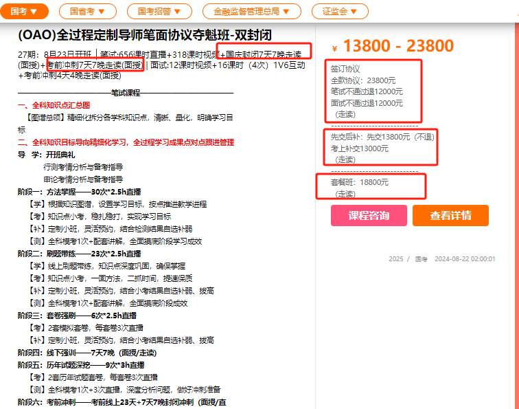Click the pink 课程咨询 button

click(369, 215)
